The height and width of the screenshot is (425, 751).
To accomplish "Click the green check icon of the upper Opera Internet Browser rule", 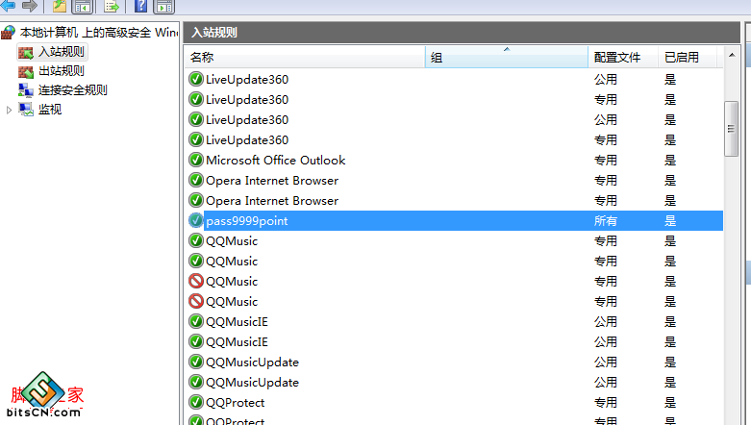I will (x=196, y=180).
